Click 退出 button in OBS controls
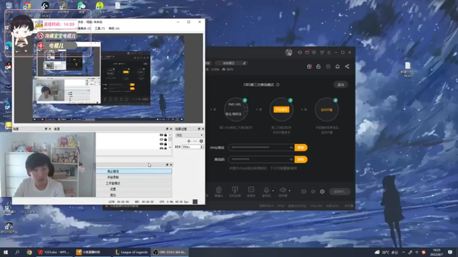 click(x=134, y=195)
